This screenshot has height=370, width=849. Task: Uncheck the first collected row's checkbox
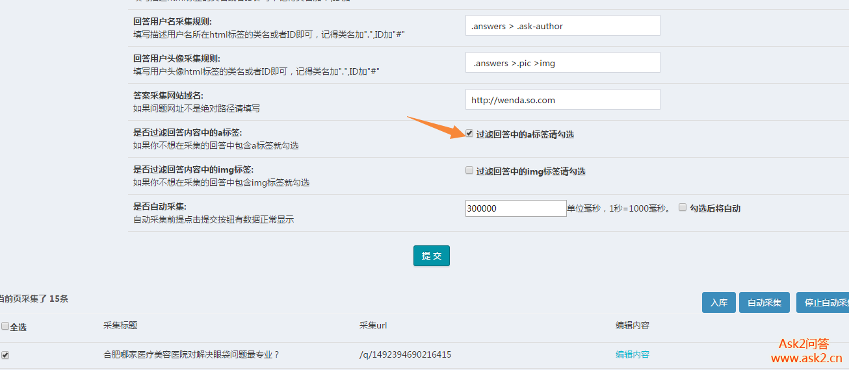pos(5,355)
